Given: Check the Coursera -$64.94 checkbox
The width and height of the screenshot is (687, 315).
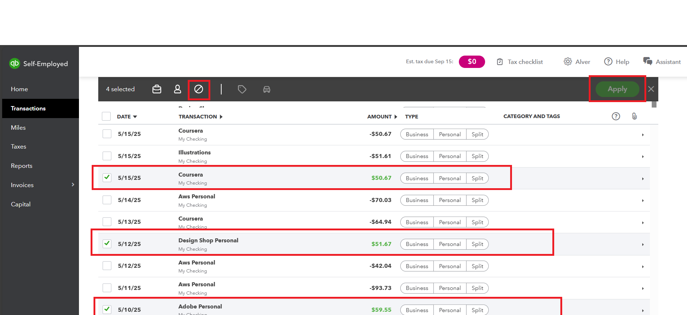Looking at the screenshot, I should point(107,222).
